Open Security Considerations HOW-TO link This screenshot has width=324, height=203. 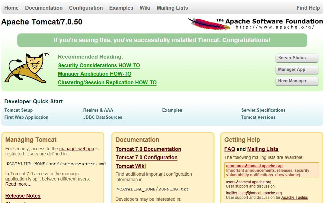click(99, 65)
